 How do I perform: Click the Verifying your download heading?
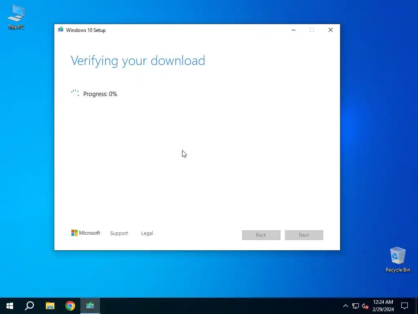[x=138, y=61]
